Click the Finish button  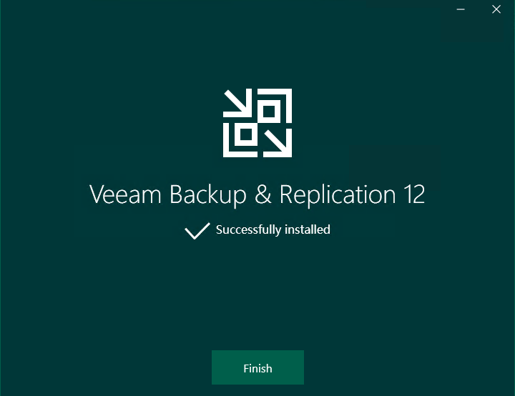[257, 367]
